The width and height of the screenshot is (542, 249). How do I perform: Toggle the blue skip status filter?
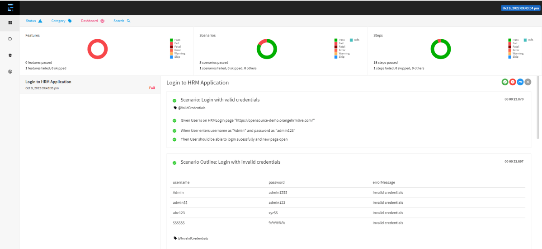point(520,82)
